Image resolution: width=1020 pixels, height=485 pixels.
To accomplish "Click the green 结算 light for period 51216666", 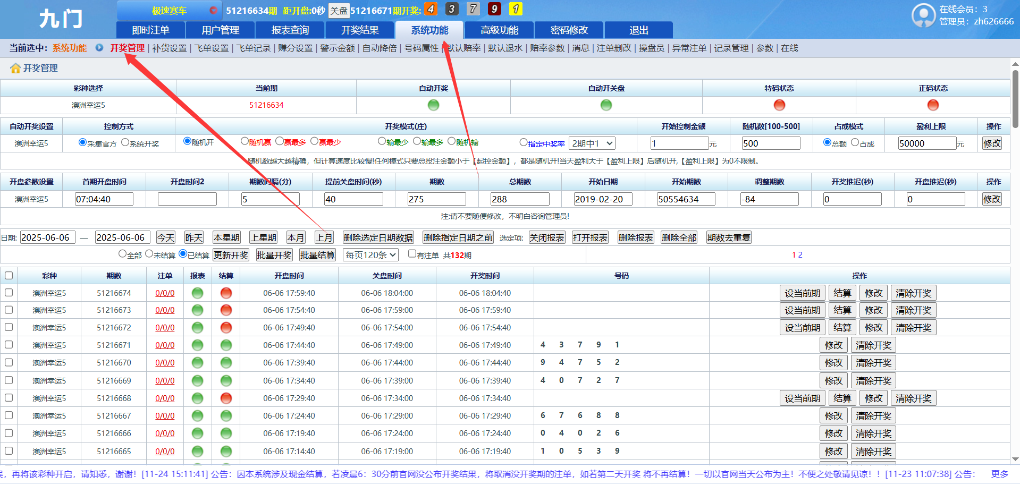I will (x=226, y=433).
